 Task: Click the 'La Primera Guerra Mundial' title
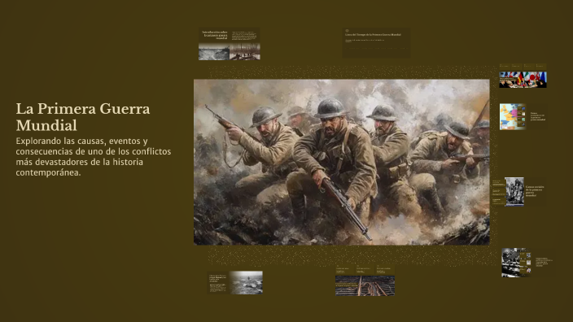[83, 117]
